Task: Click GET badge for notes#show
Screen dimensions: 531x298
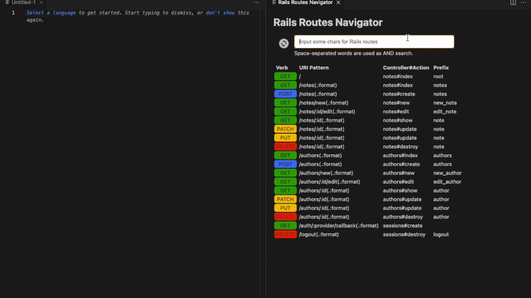Action: click(285, 120)
